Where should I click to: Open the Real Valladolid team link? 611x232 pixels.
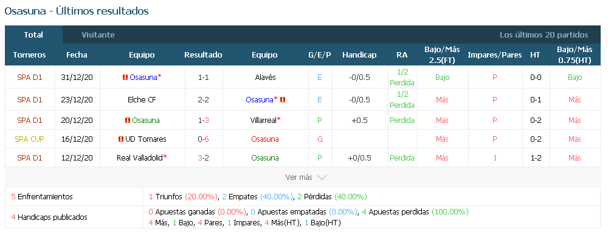click(x=139, y=158)
